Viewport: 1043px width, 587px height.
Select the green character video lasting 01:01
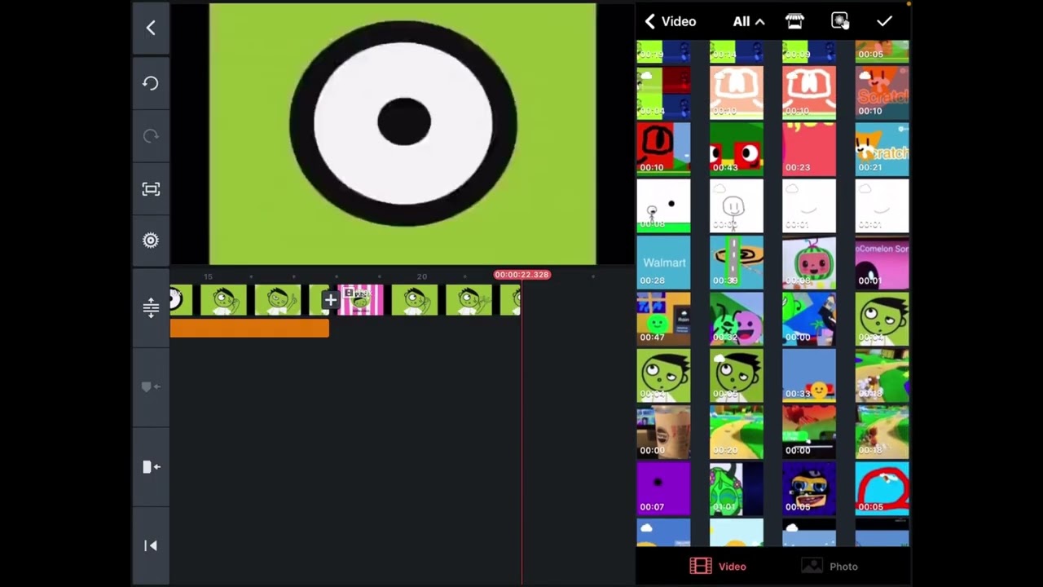[x=737, y=489]
